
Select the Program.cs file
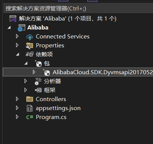coord(51,117)
